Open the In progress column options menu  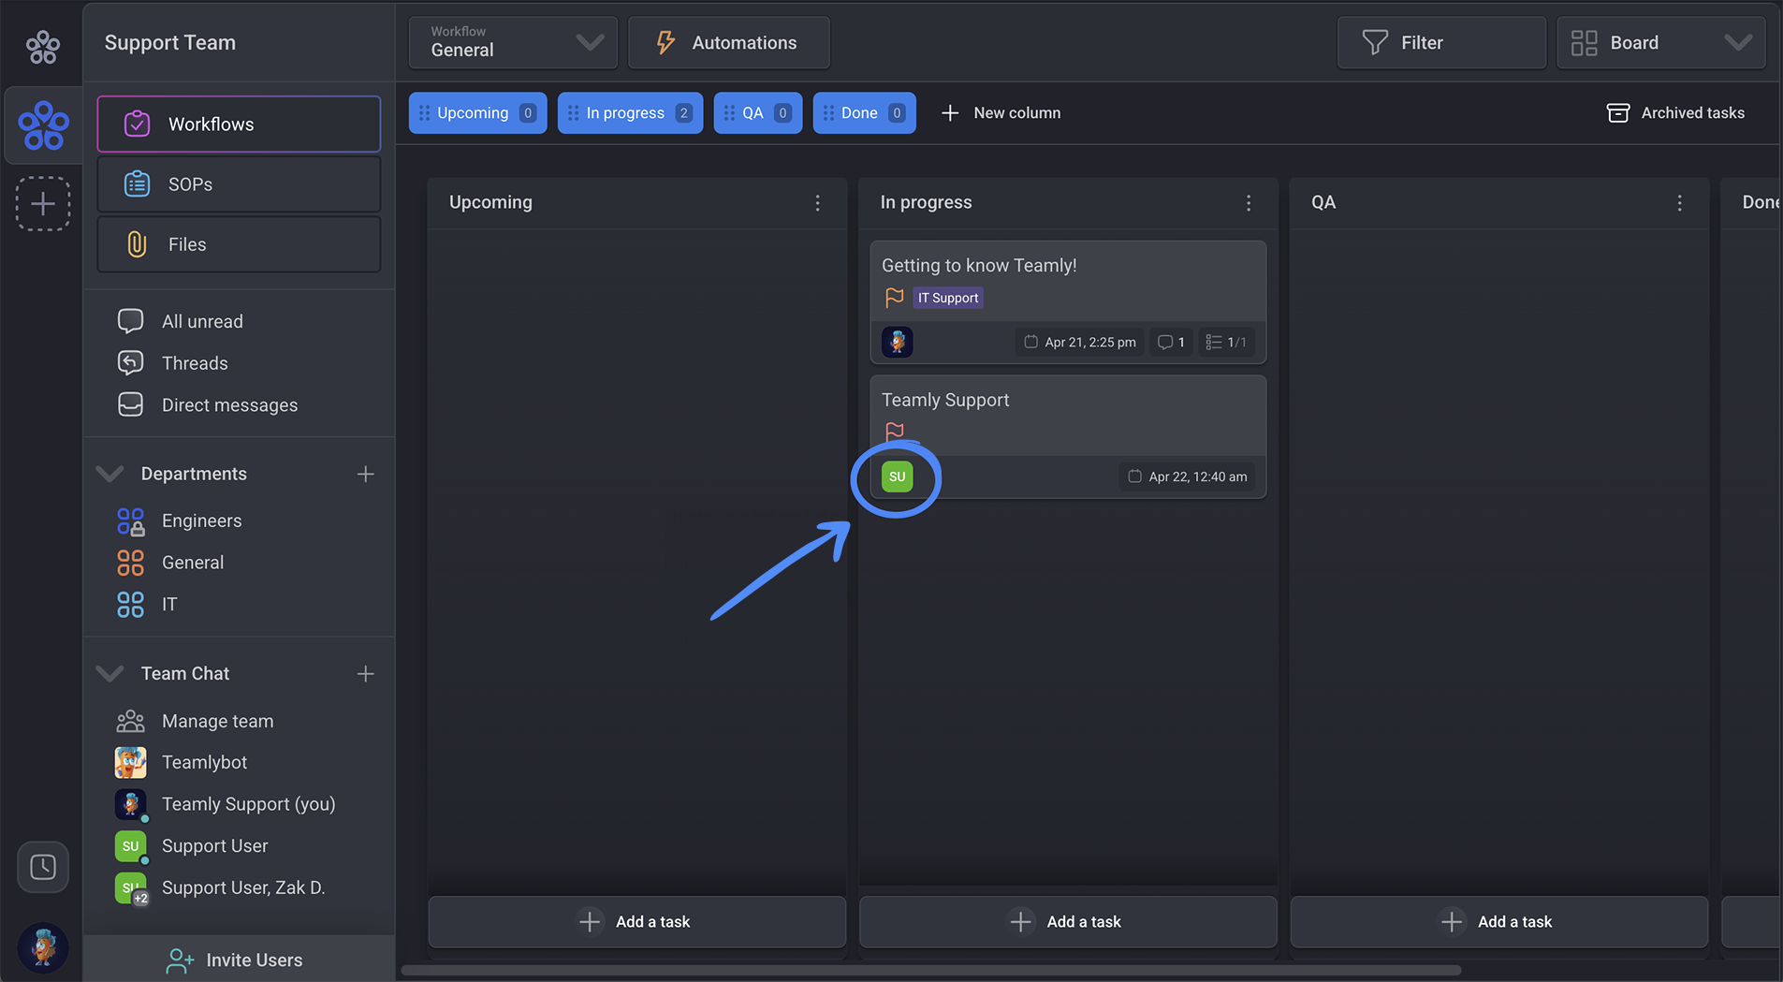click(x=1249, y=203)
